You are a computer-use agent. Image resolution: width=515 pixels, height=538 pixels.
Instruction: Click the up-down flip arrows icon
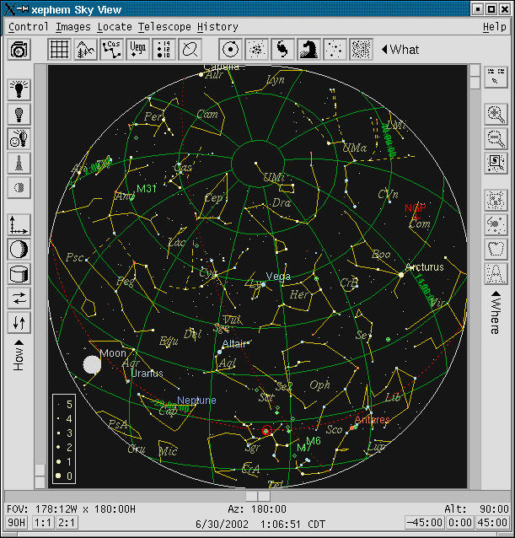click(19, 322)
